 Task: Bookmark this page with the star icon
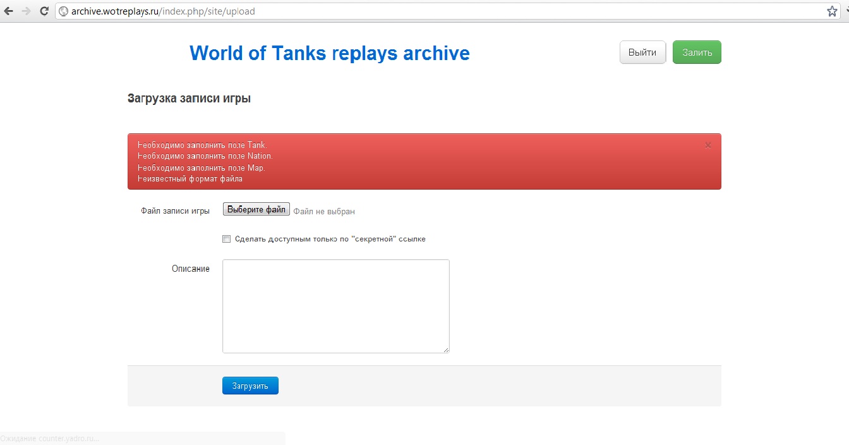coord(832,11)
